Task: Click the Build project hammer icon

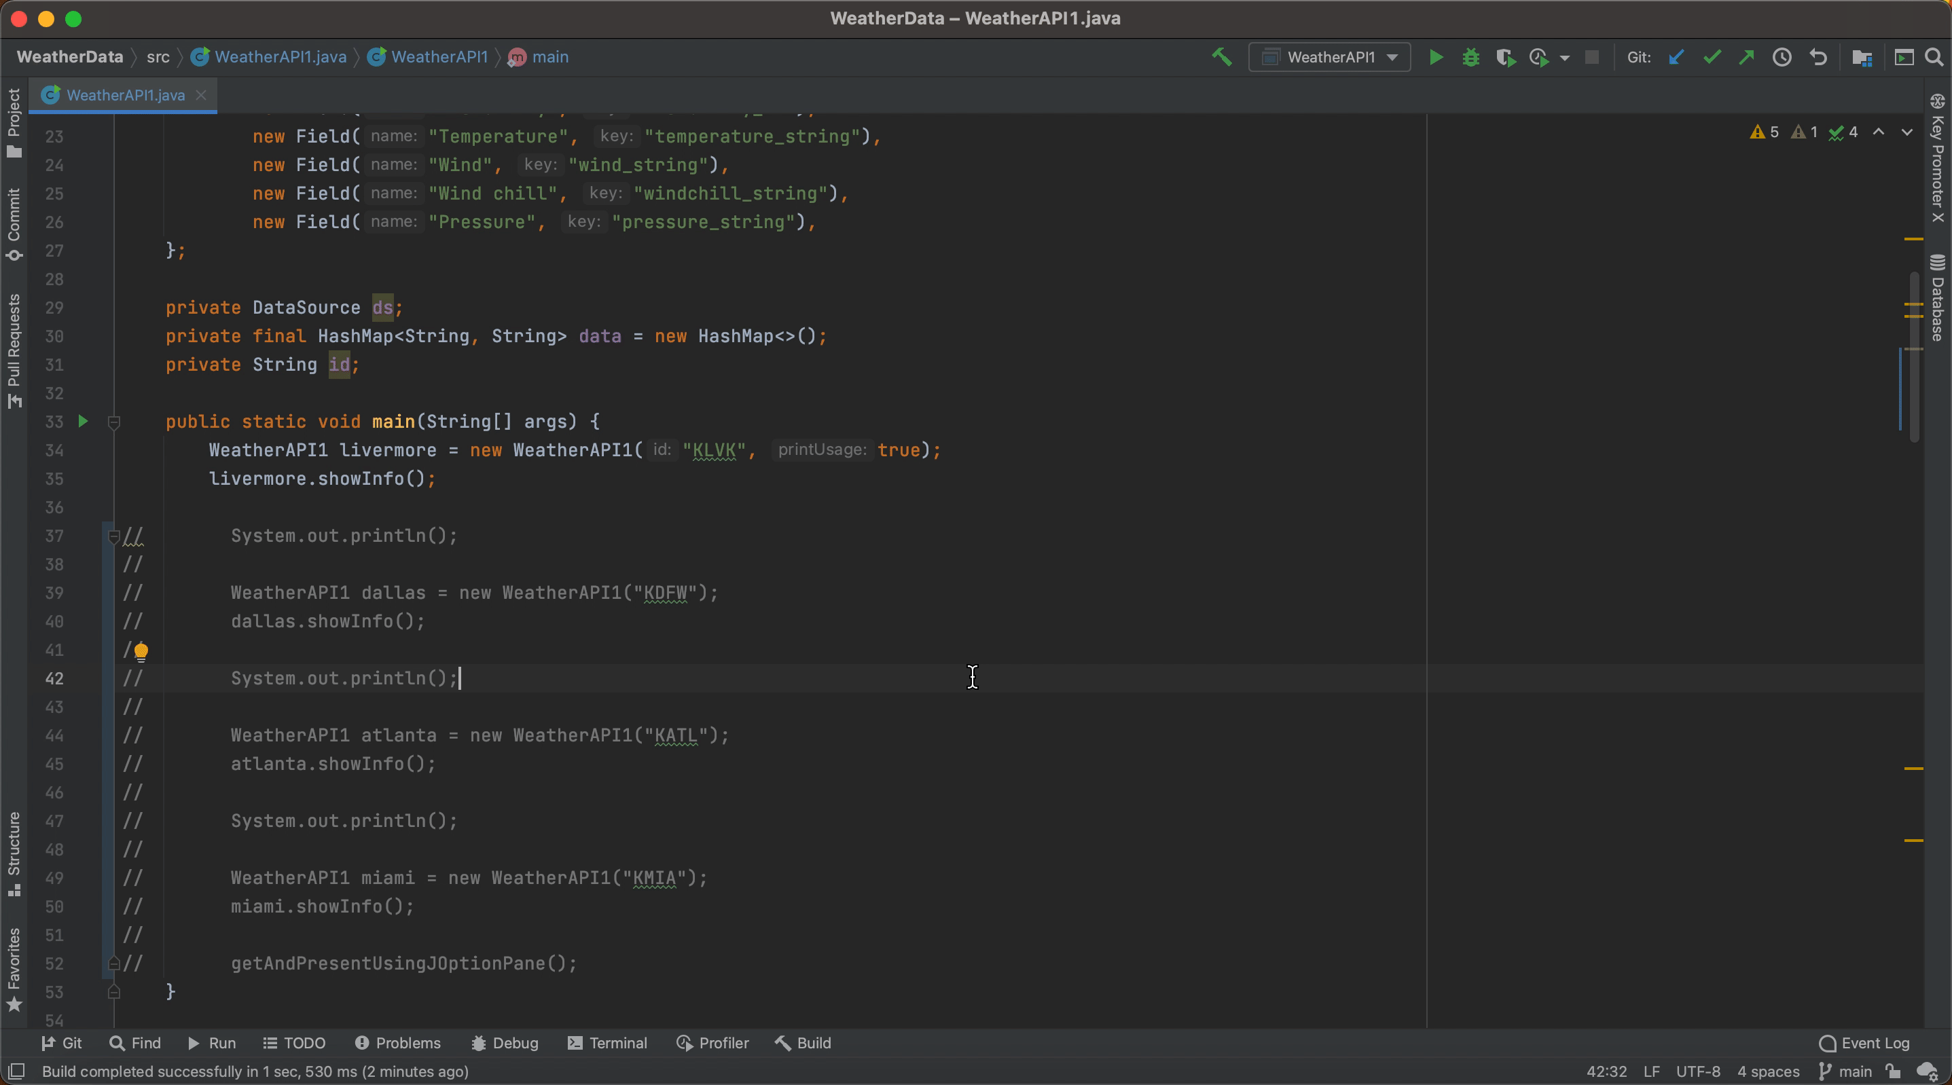Action: tap(1221, 58)
